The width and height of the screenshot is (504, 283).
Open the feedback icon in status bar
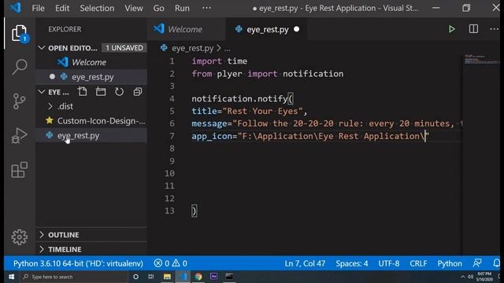click(477, 263)
